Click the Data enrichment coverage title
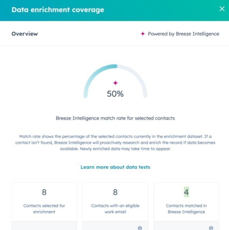 tap(58, 10)
